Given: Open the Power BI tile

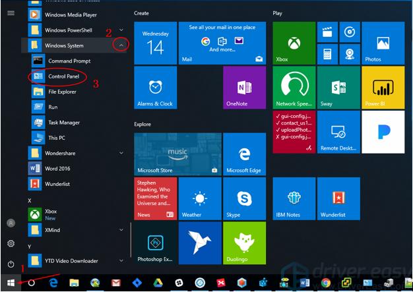Looking at the screenshot, I should tap(383, 87).
